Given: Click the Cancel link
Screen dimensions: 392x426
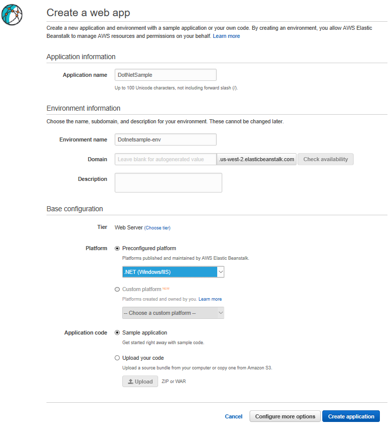Looking at the screenshot, I should click(233, 416).
